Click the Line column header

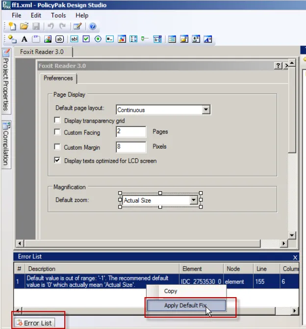(x=267, y=269)
